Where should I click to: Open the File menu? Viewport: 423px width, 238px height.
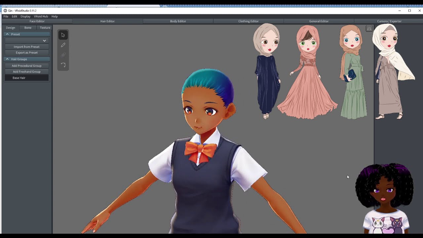click(x=6, y=16)
